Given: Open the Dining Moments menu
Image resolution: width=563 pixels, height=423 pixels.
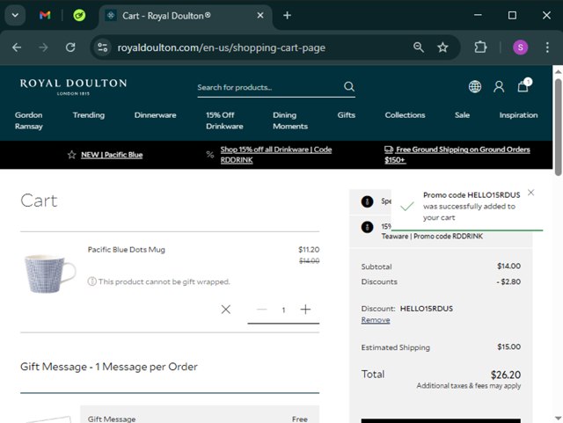Looking at the screenshot, I should pyautogui.click(x=290, y=120).
